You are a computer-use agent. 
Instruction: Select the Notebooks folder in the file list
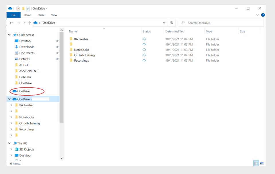tap(82, 50)
